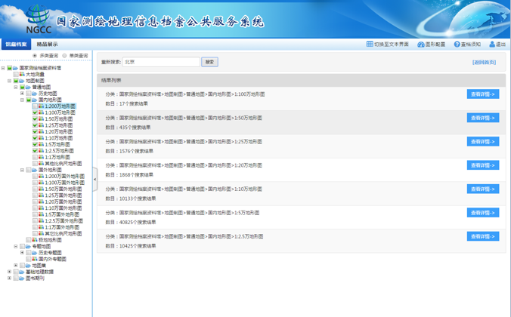
Task: Click chart icon beside 1:200万国外地形图
Action: click(41, 176)
